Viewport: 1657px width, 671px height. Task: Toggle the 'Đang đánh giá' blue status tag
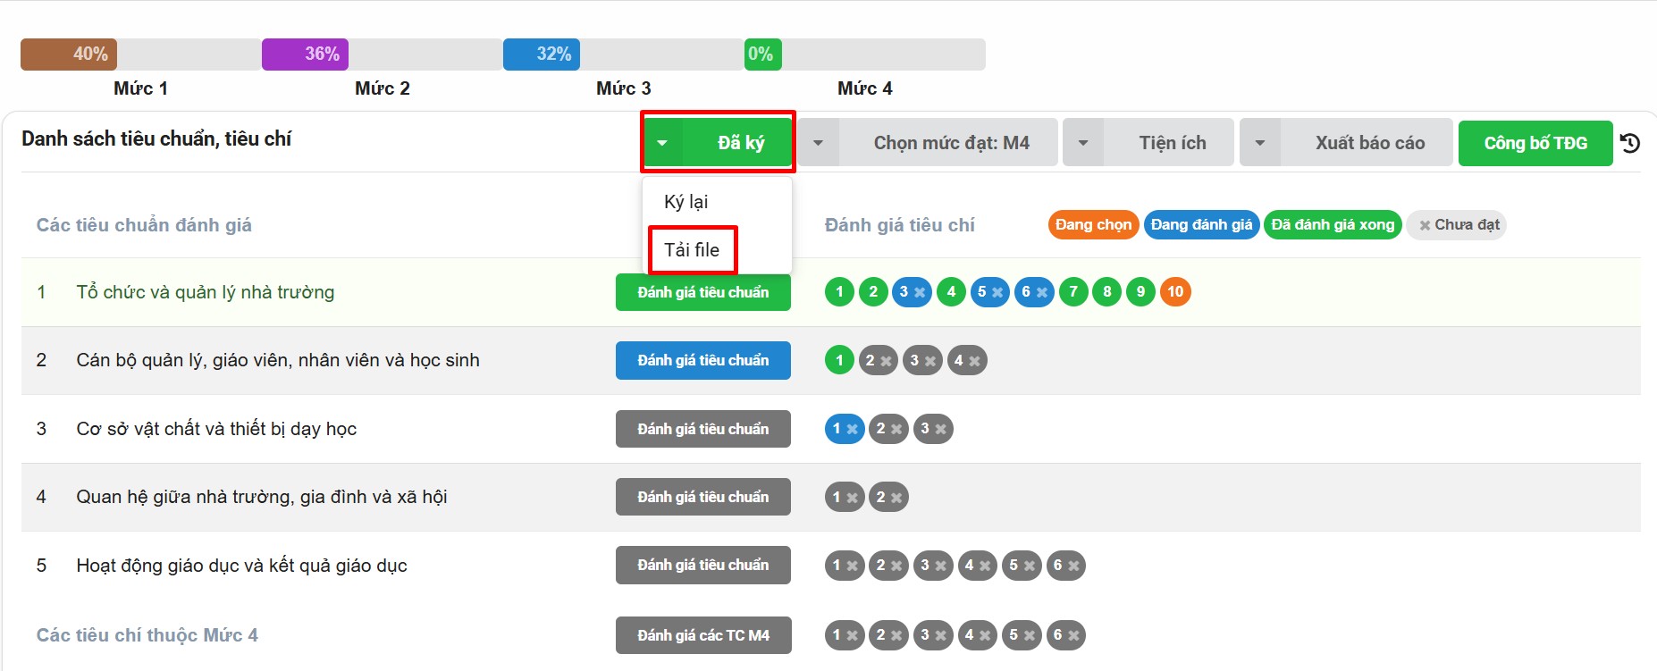1201,225
